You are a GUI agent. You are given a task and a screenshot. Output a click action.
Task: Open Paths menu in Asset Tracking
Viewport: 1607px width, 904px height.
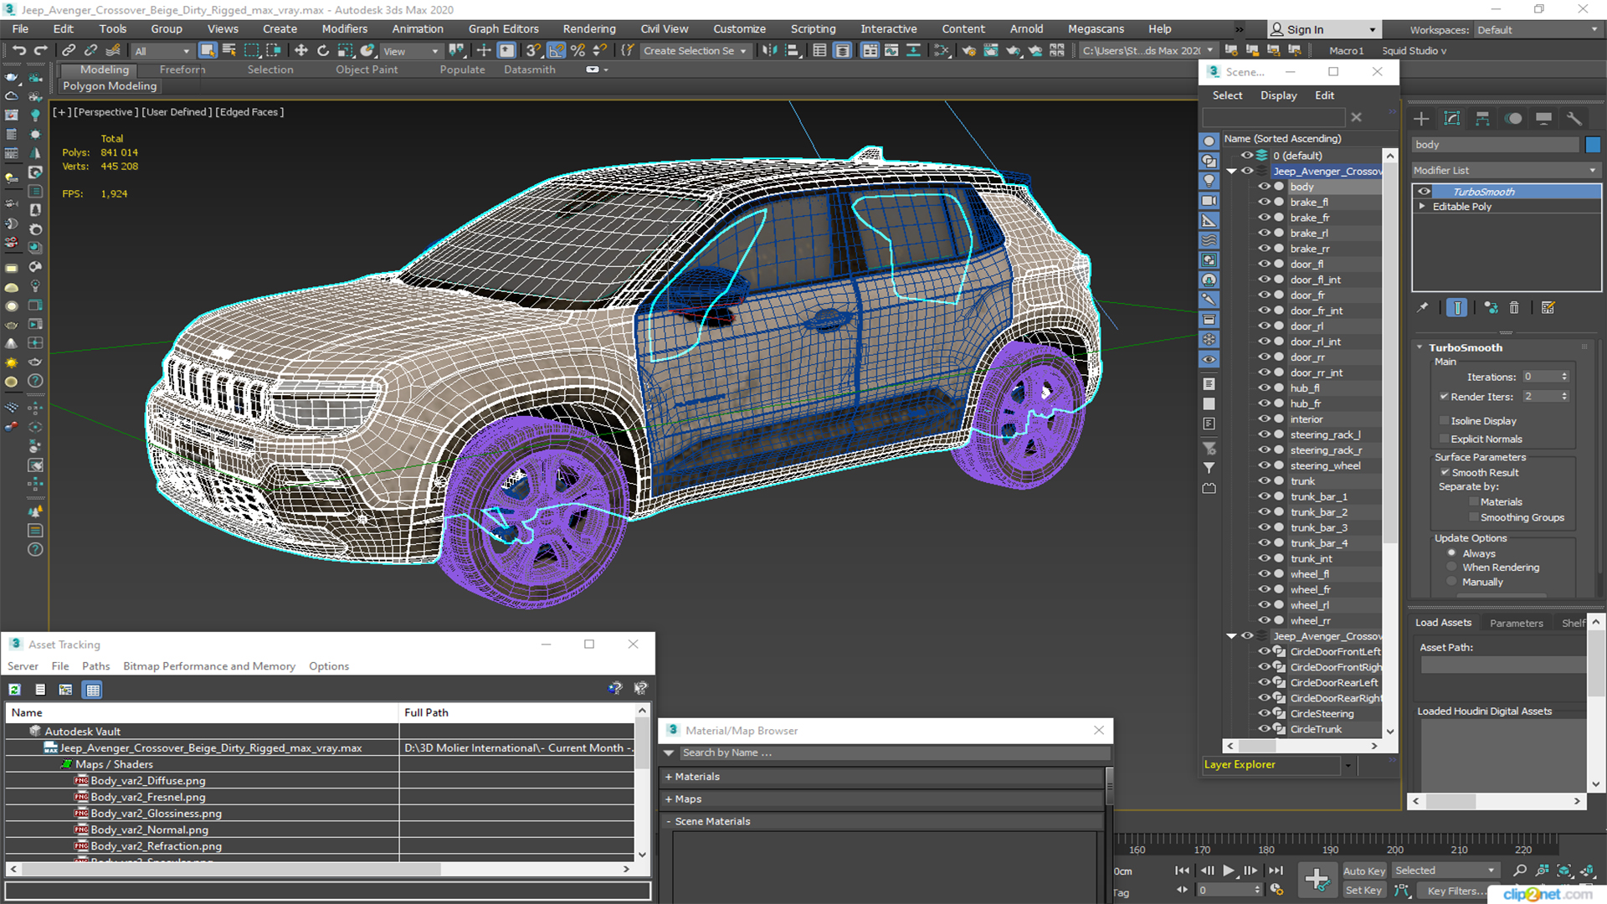[95, 666]
